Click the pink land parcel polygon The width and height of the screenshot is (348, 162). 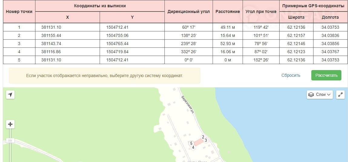tap(198, 142)
